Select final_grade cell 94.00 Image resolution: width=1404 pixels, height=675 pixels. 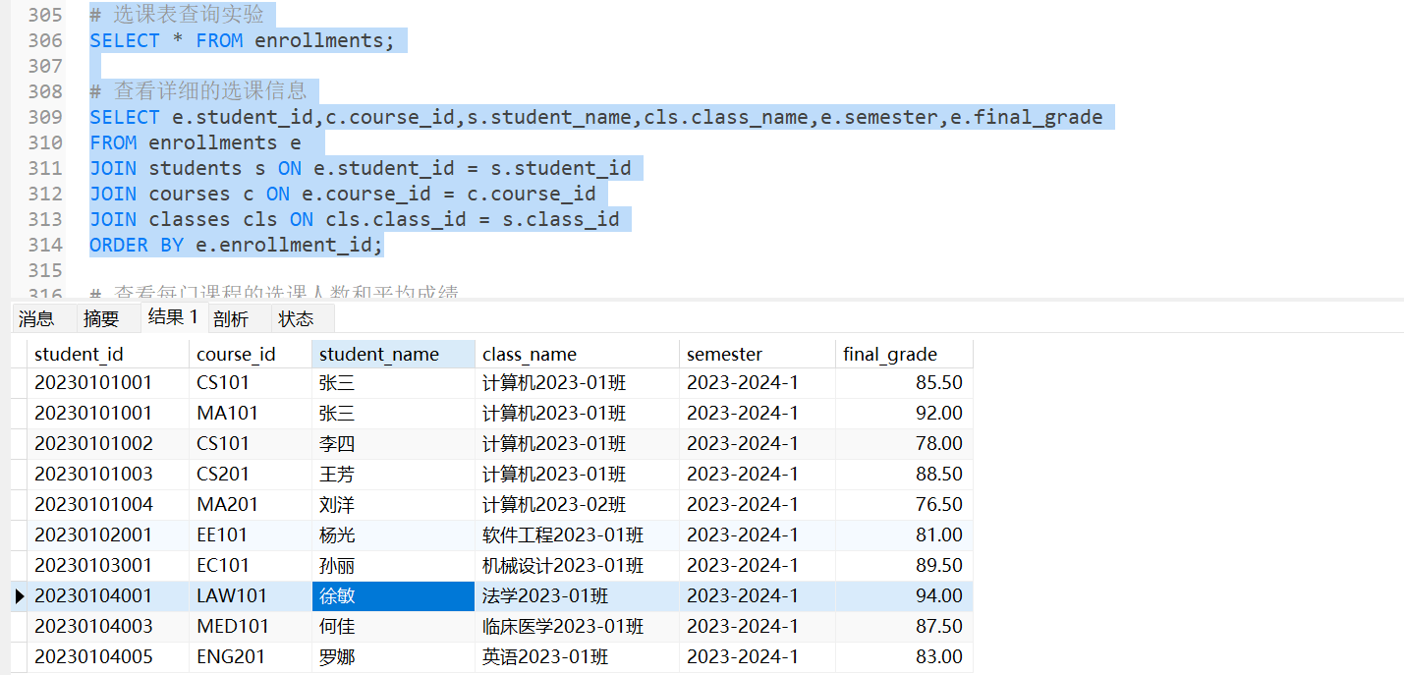click(904, 595)
